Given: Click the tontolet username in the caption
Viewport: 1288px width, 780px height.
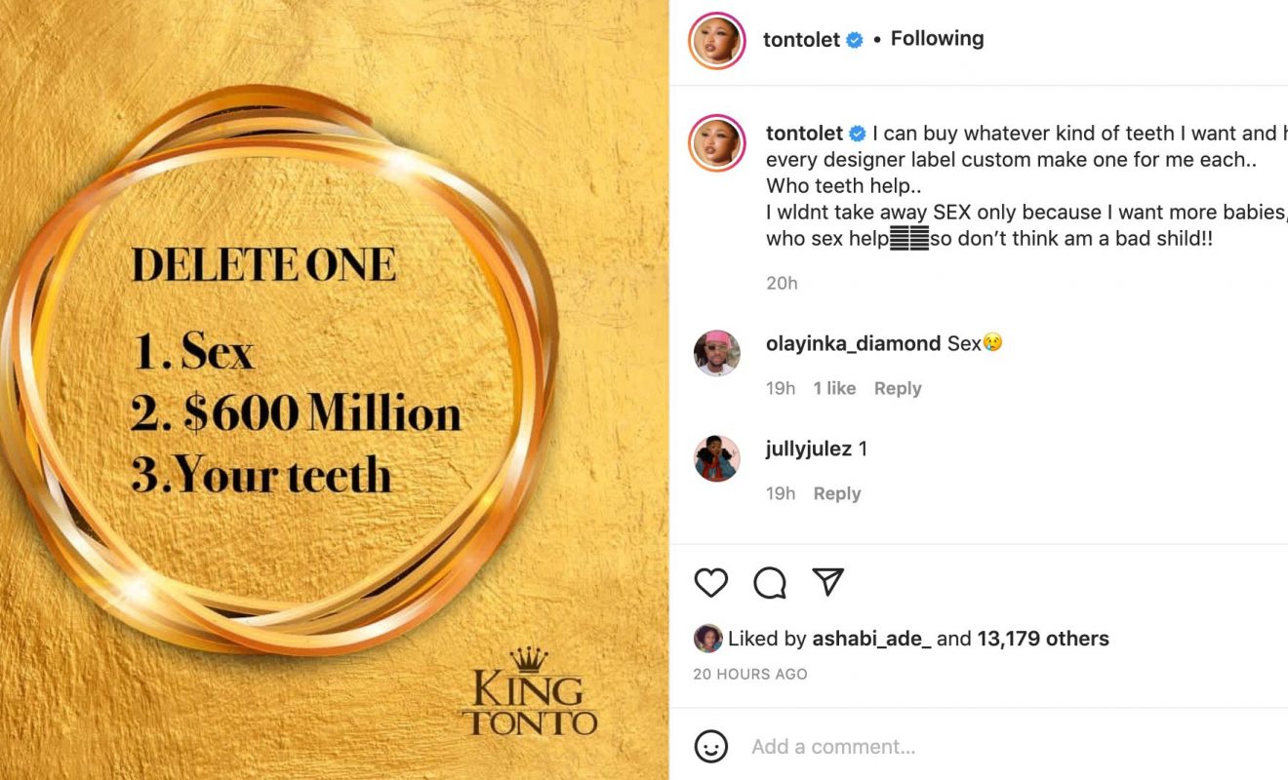Looking at the screenshot, I should point(804,134).
